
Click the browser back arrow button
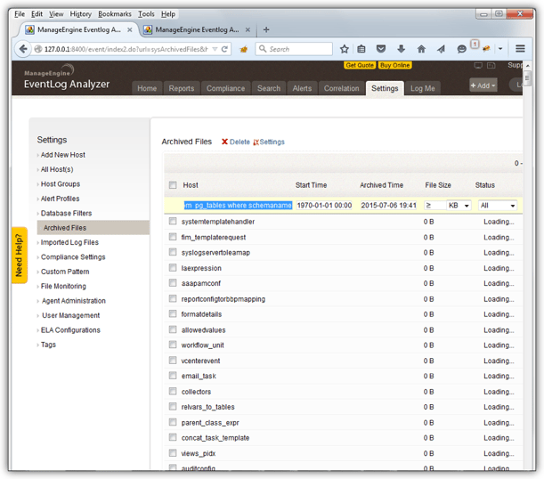tap(22, 49)
